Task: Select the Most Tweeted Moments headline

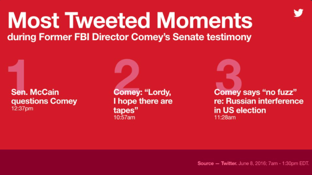Action: click(x=130, y=20)
